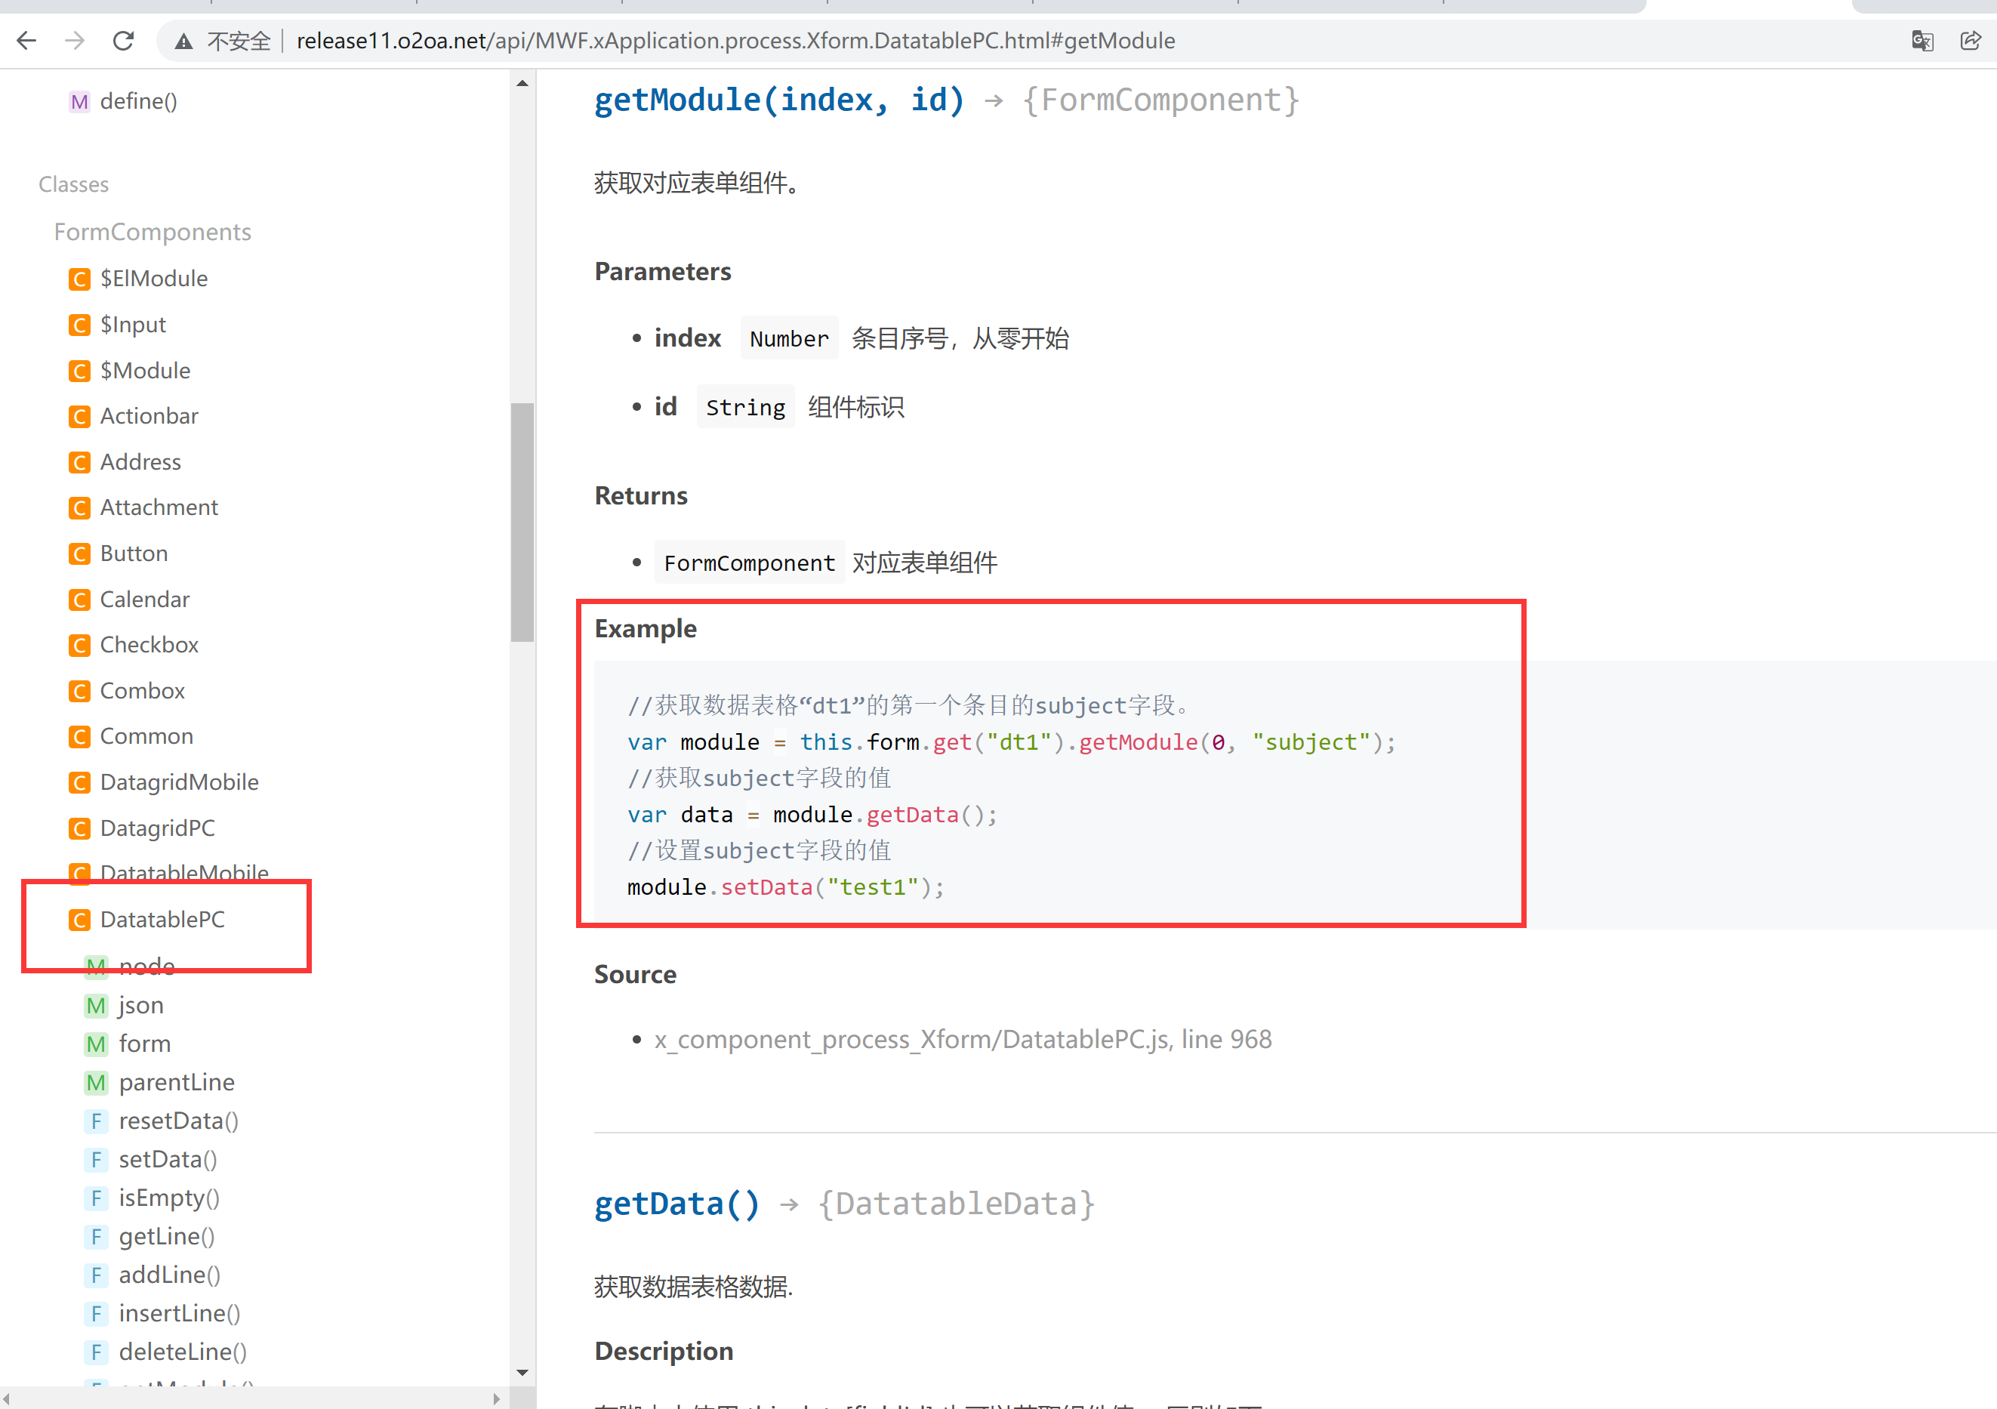Click the getModule(index, id) heading link
The image size is (1997, 1409).
(778, 100)
